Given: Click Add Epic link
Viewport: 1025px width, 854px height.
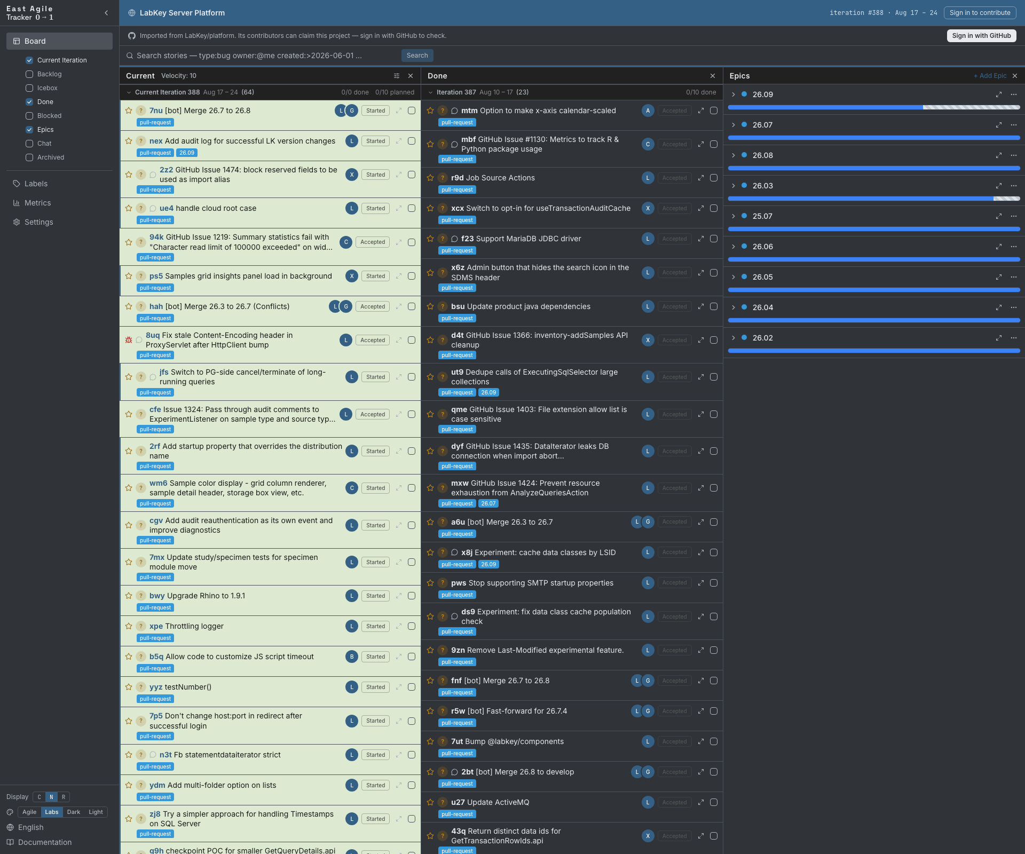Looking at the screenshot, I should (x=990, y=76).
